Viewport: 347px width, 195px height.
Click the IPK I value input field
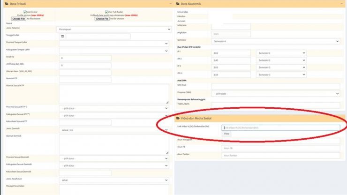(231, 60)
